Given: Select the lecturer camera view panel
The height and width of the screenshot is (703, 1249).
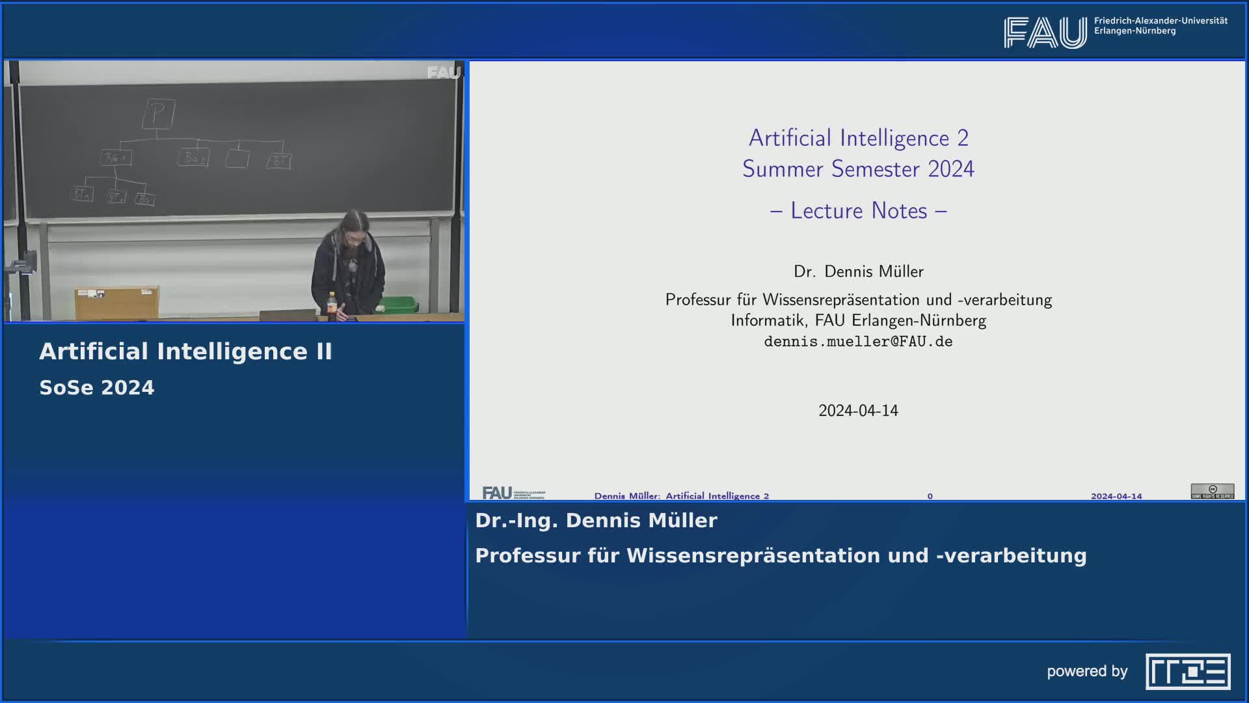Looking at the screenshot, I should point(236,191).
